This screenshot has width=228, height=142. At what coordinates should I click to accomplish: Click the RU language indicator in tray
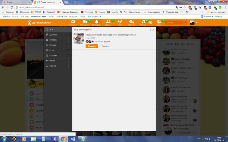click(x=198, y=139)
